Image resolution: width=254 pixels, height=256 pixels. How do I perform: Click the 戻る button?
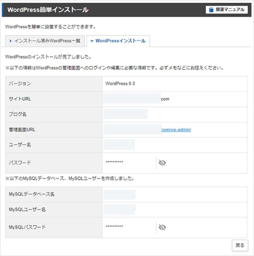pyautogui.click(x=240, y=245)
